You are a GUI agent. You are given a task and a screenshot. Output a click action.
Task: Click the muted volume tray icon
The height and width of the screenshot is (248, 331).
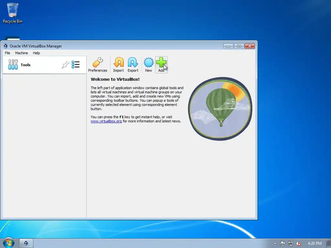(x=298, y=243)
